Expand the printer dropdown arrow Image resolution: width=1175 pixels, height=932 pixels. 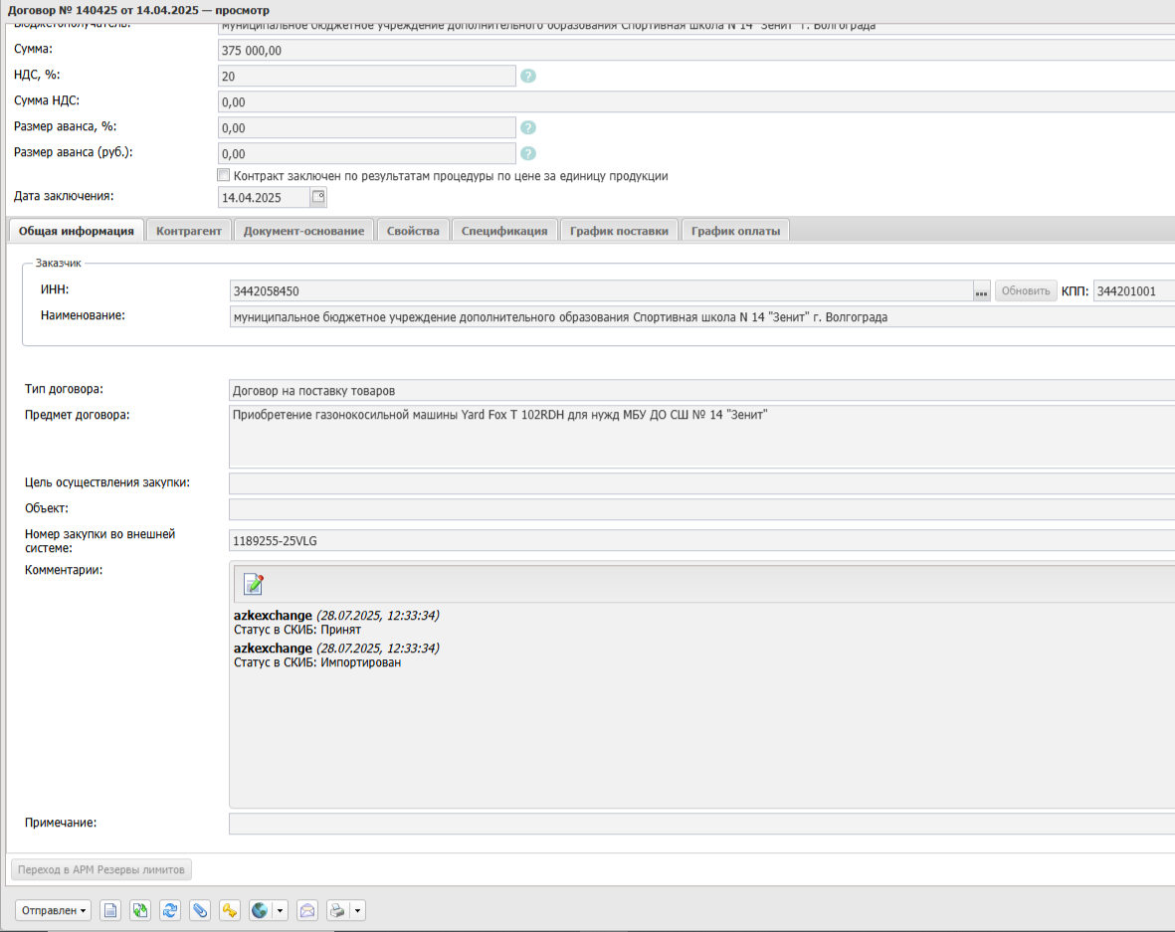(x=357, y=910)
